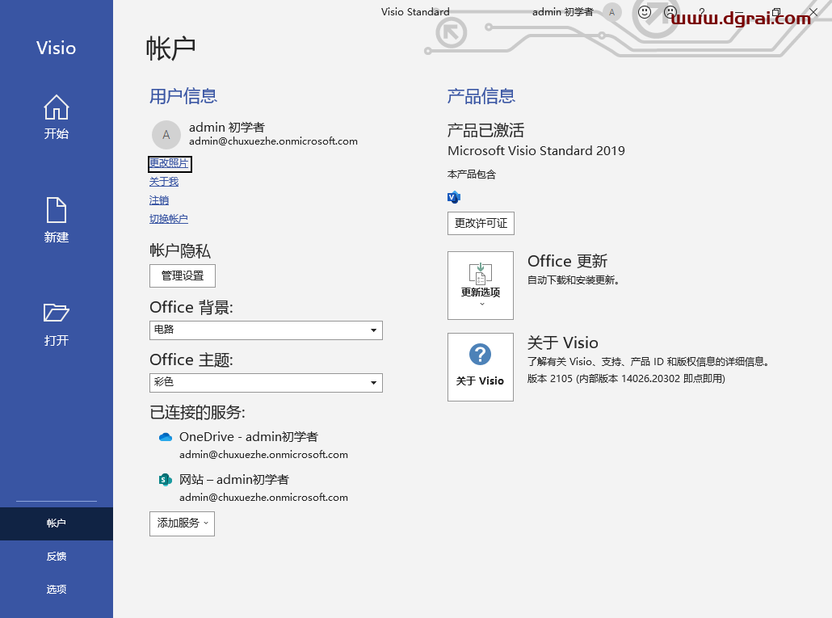This screenshot has height=618, width=832.
Task: Click the 切换帐户 switch account link
Action: [x=168, y=219]
